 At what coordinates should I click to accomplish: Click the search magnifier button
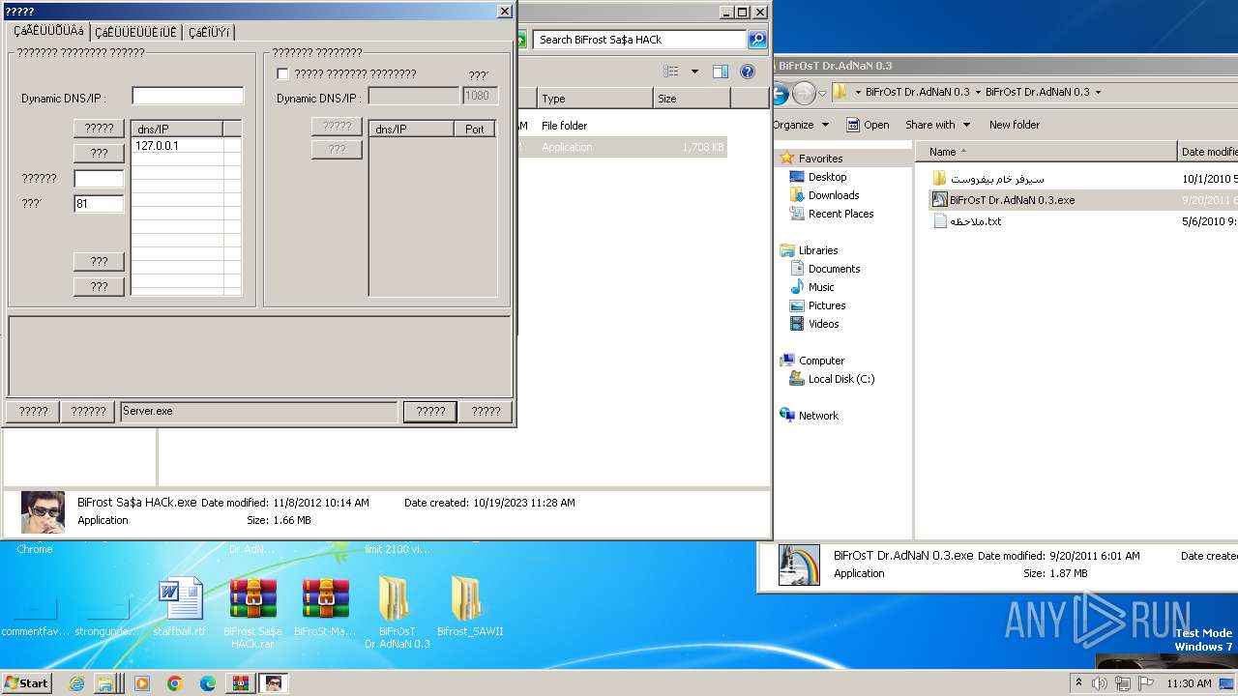757,40
